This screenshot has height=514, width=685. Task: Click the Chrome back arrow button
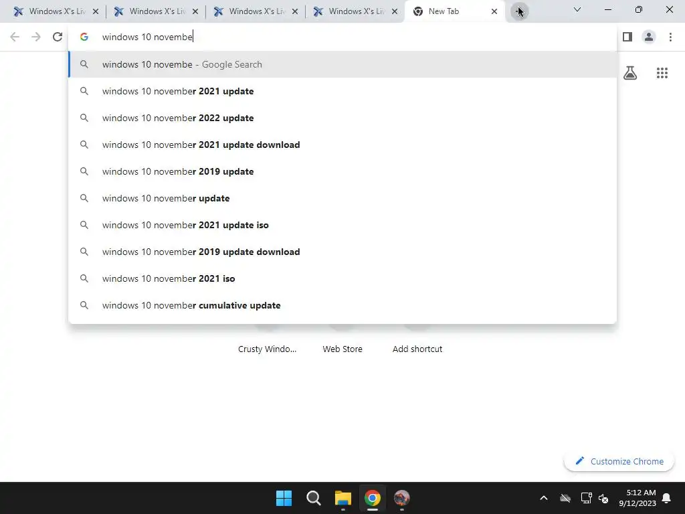(15, 37)
